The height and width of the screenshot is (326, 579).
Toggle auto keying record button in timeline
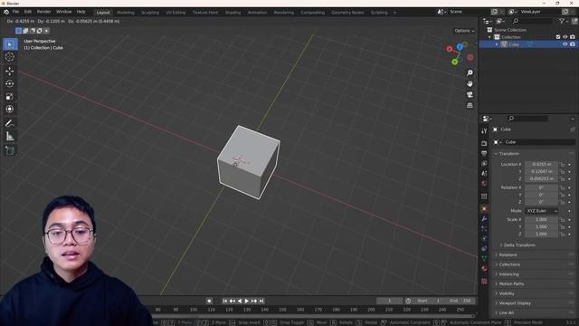click(x=209, y=301)
